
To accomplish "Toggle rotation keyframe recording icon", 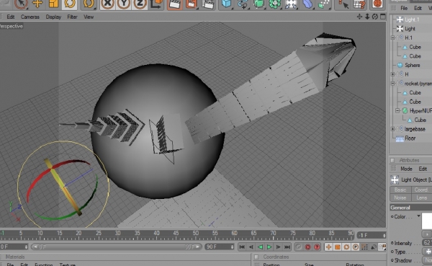I will pyautogui.click(x=346, y=247).
